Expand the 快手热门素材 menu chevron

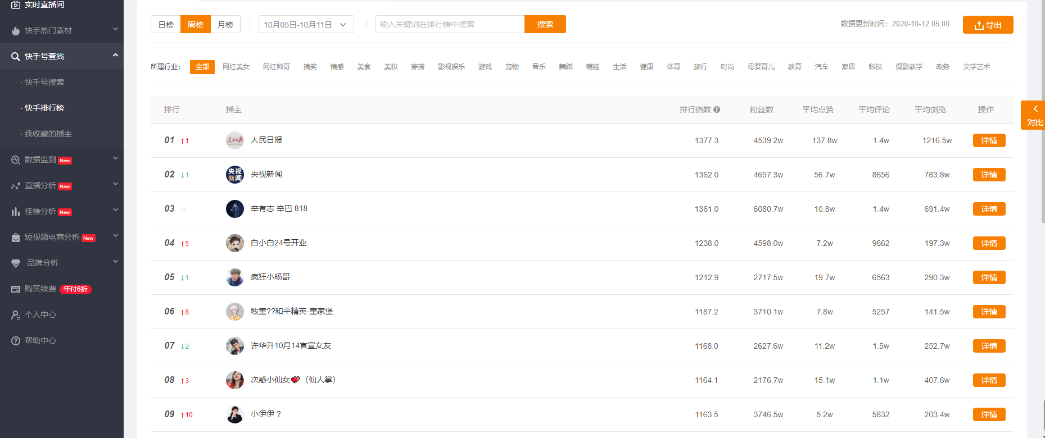click(x=115, y=29)
